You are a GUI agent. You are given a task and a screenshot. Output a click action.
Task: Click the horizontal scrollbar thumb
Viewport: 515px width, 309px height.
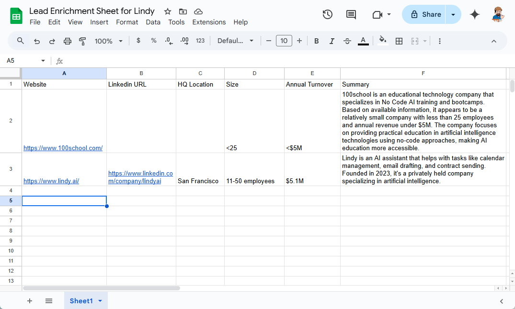point(101,288)
